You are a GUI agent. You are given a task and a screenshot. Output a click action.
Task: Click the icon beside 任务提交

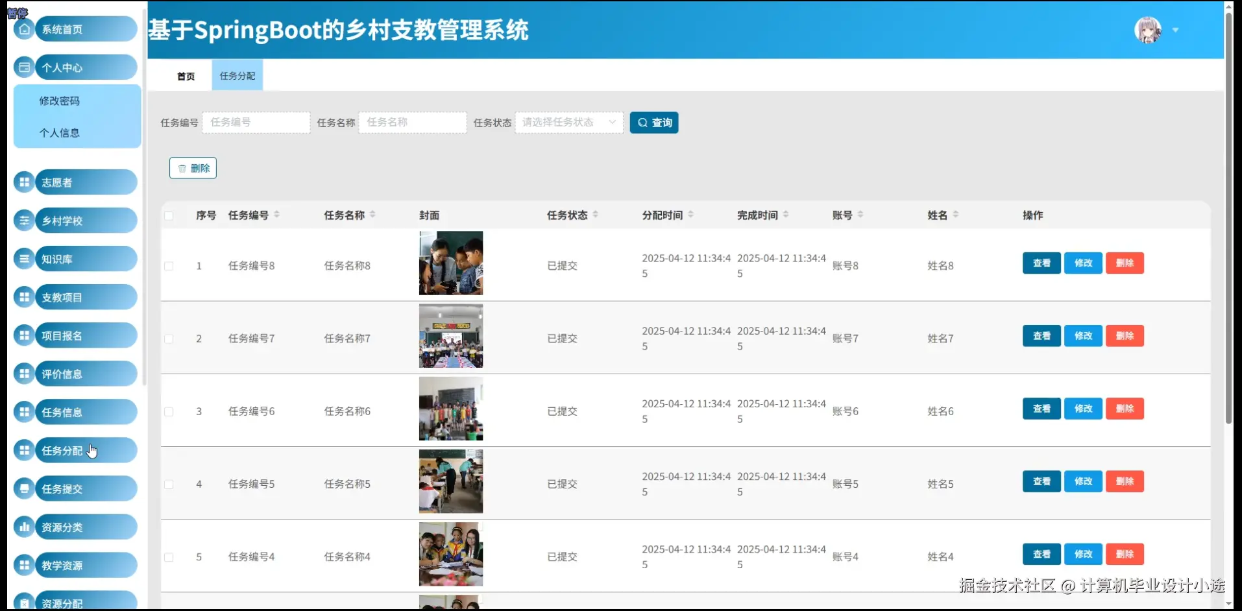24,488
